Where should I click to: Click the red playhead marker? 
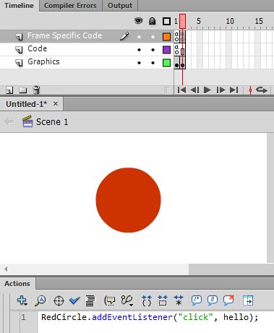coord(182,21)
